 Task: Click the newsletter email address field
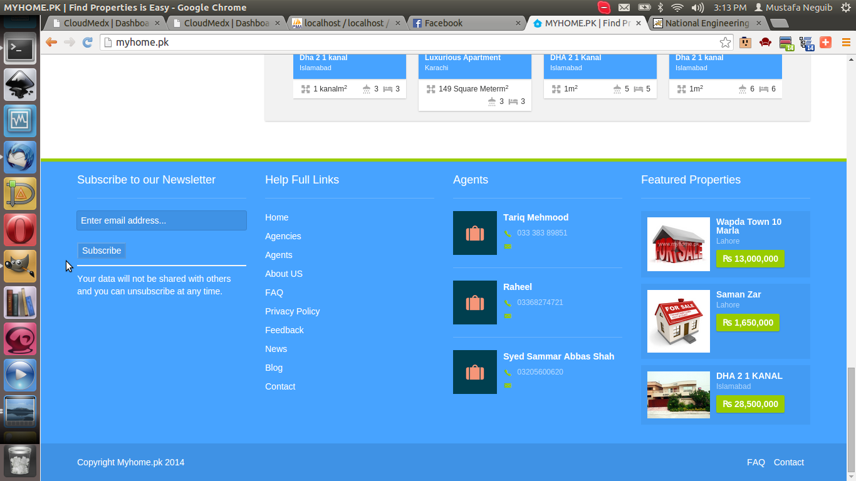[162, 220]
